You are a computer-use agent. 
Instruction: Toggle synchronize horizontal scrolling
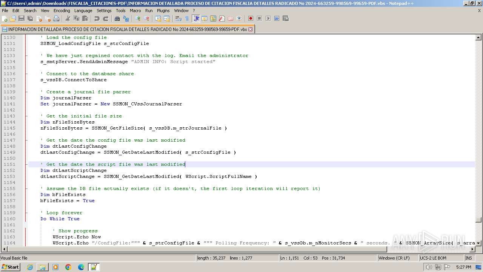(x=167, y=19)
